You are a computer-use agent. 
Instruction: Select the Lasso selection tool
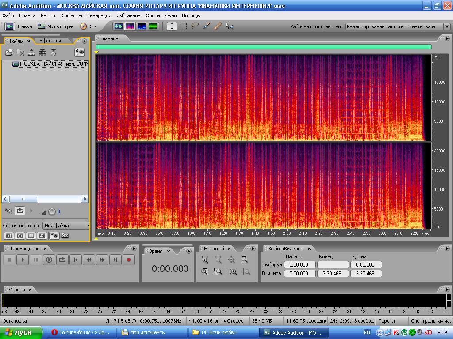pos(195,26)
